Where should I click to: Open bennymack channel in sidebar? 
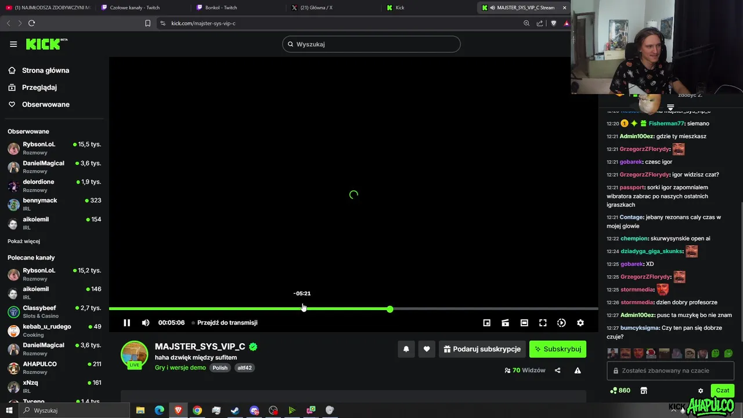point(55,204)
